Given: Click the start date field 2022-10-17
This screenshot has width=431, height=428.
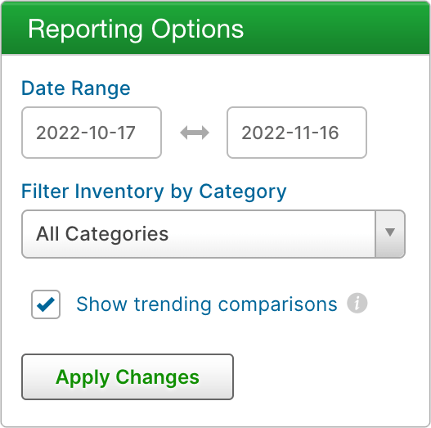Looking at the screenshot, I should pyautogui.click(x=92, y=133).
